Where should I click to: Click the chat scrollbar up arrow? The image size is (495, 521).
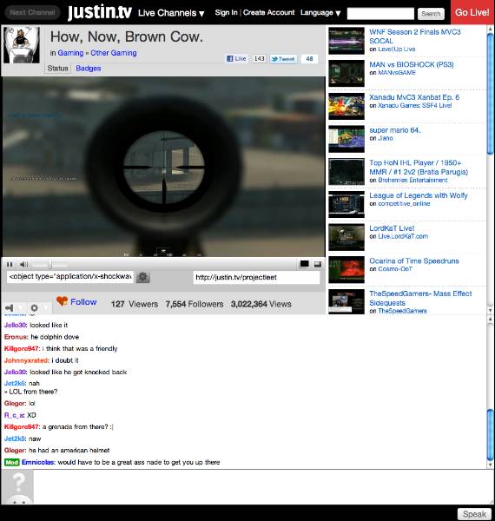491,319
